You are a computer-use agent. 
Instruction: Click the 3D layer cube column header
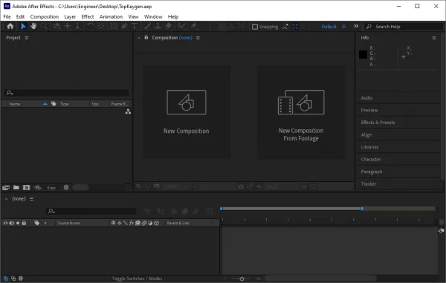point(156,223)
